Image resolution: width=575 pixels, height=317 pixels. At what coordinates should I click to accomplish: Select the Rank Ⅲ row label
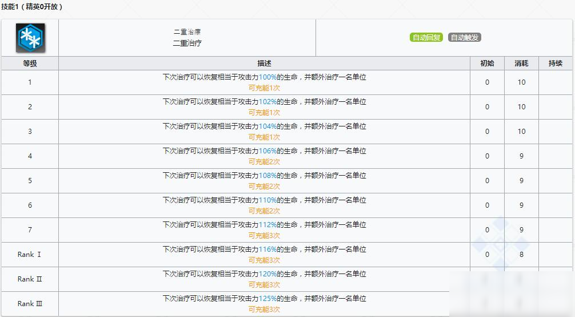pos(30,303)
